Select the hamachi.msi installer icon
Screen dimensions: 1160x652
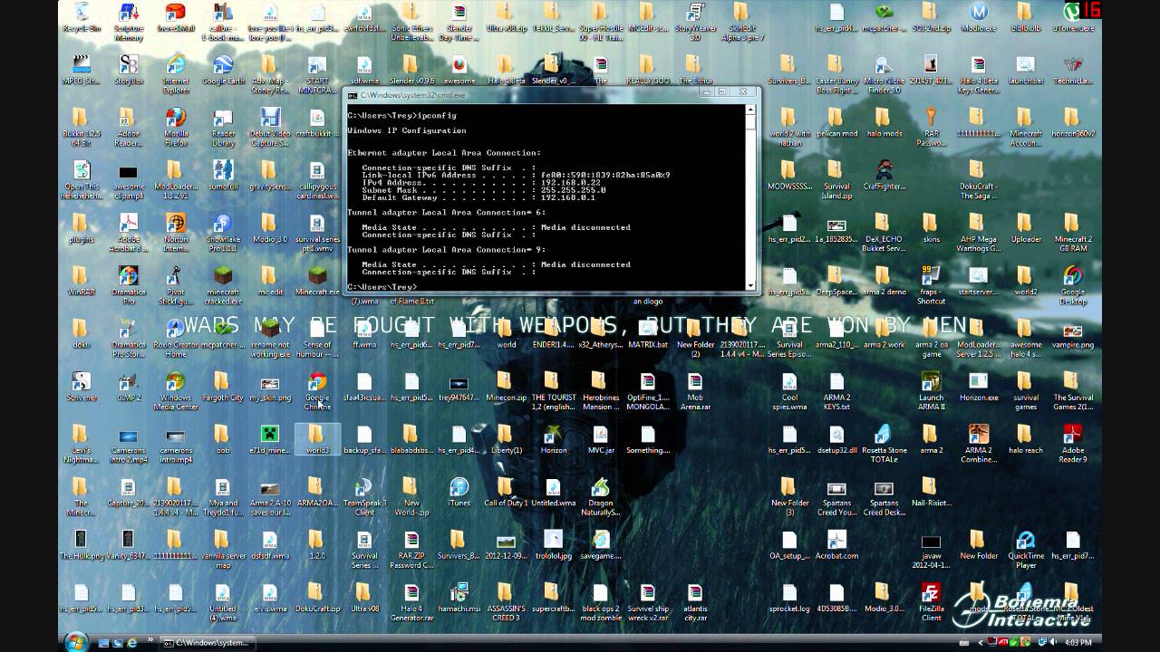coord(459,599)
